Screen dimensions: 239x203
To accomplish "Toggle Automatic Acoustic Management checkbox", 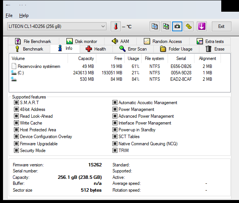I will click(x=115, y=102).
